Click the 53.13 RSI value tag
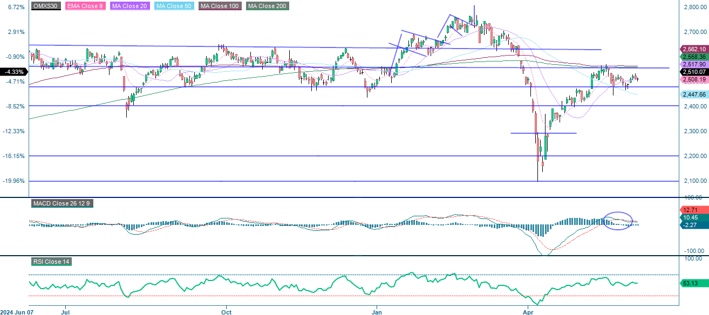 coord(693,283)
